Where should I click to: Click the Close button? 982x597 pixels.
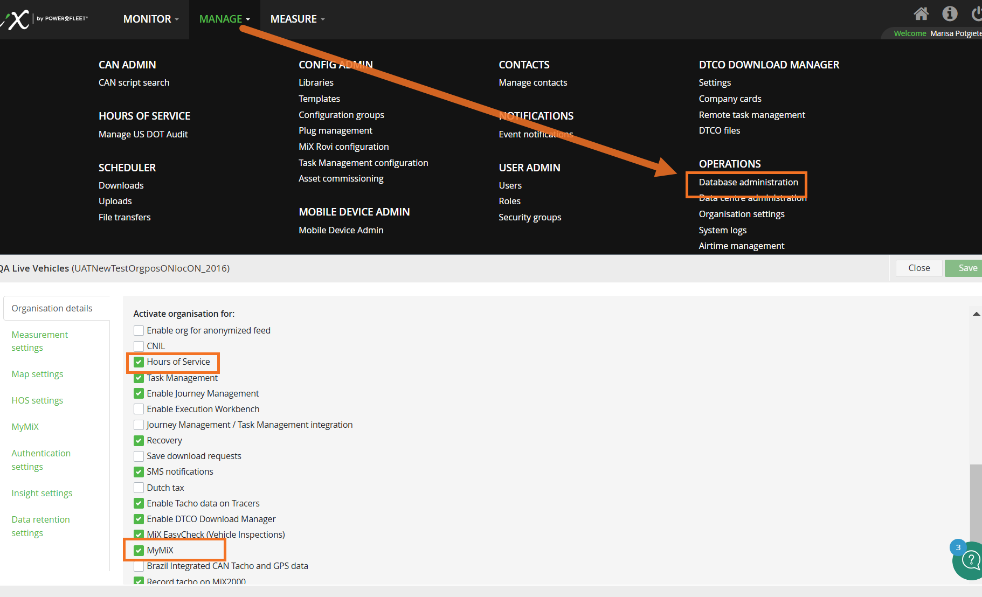[x=919, y=268]
